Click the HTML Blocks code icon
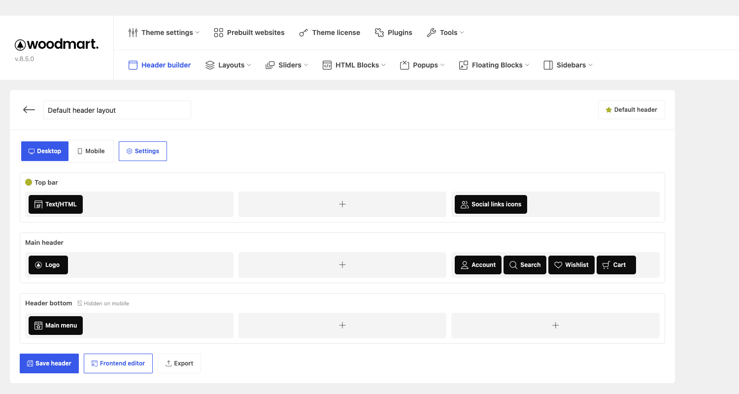739x394 pixels. point(327,65)
